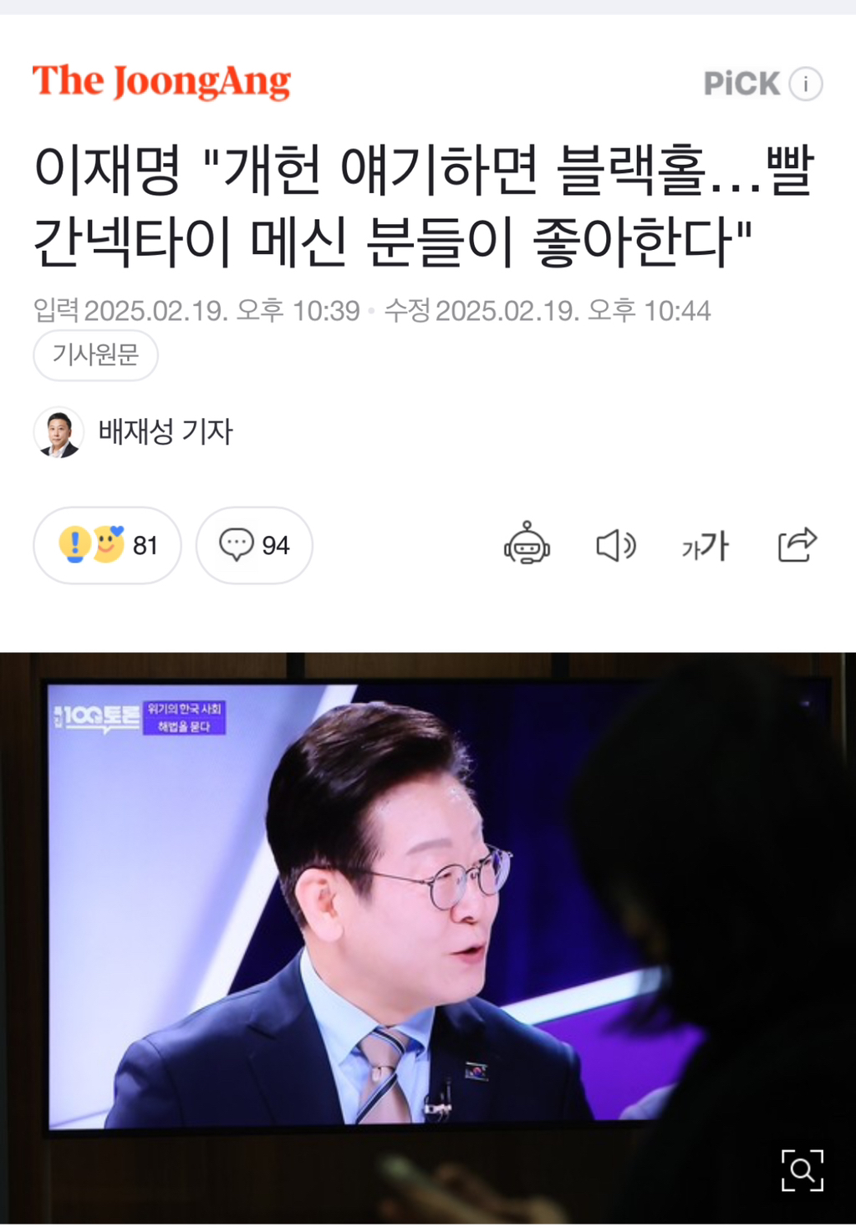Tap the smiling heart reaction emoji
856x1228 pixels.
tap(108, 543)
